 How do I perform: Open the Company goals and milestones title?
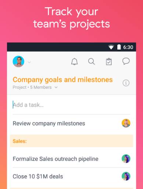[62, 80]
